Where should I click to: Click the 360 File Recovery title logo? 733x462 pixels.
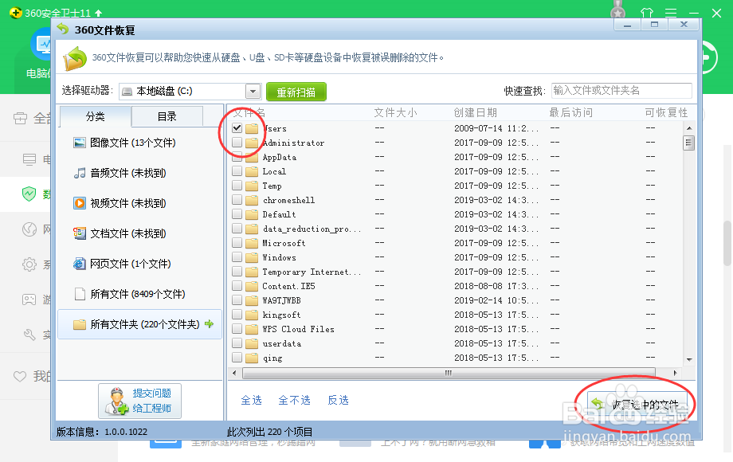coord(63,29)
